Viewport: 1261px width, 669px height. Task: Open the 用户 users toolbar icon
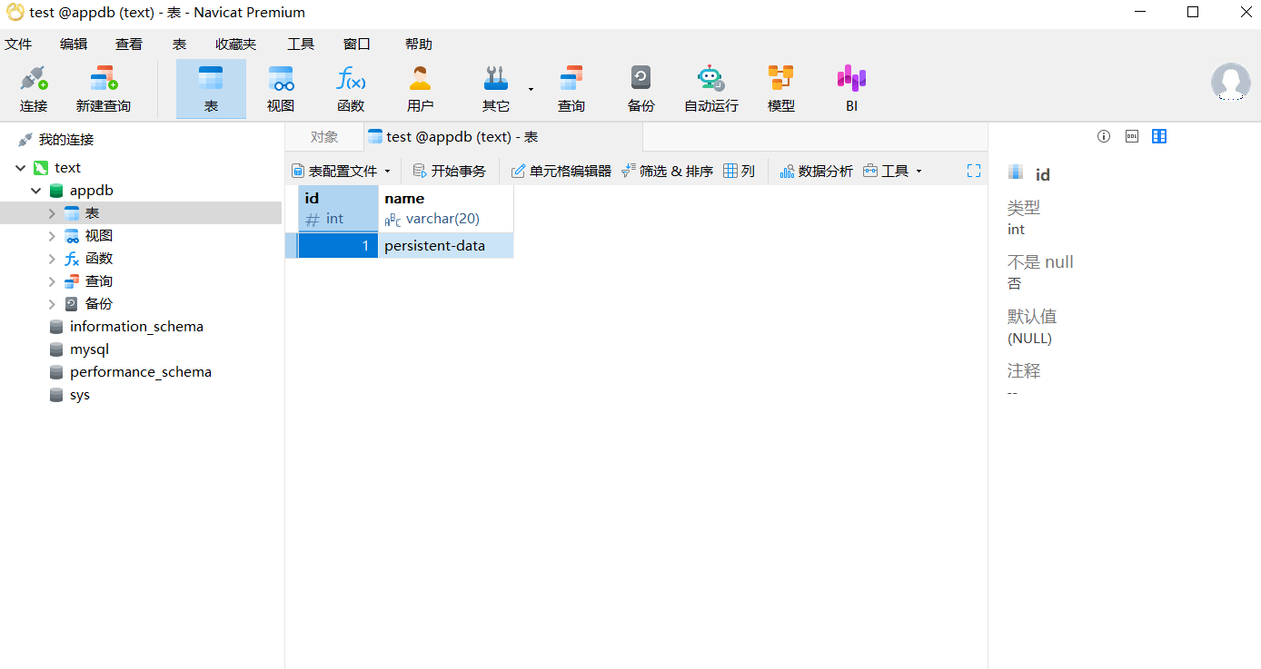point(421,89)
